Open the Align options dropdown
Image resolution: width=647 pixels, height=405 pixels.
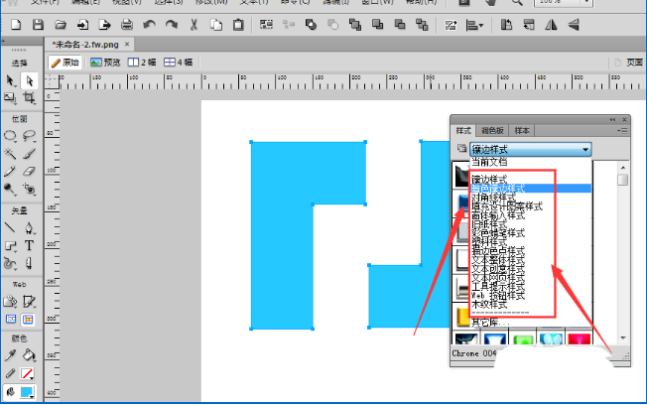[x=474, y=26]
